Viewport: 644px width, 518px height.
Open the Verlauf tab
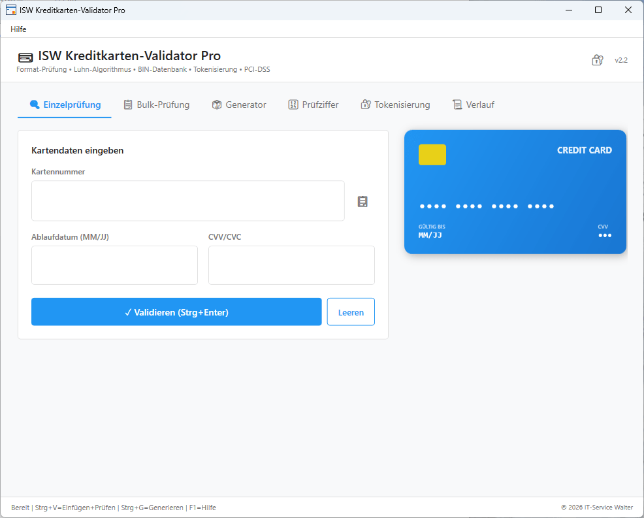(x=474, y=105)
